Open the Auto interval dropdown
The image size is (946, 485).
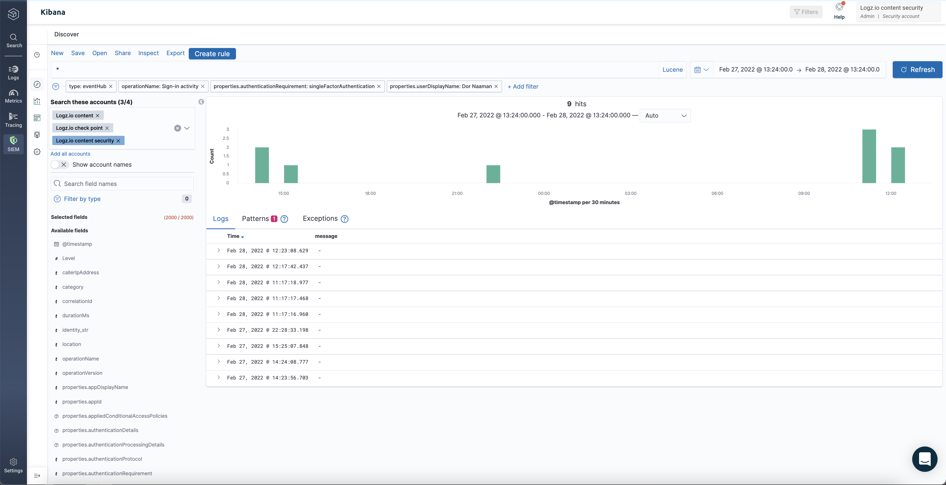[665, 116]
